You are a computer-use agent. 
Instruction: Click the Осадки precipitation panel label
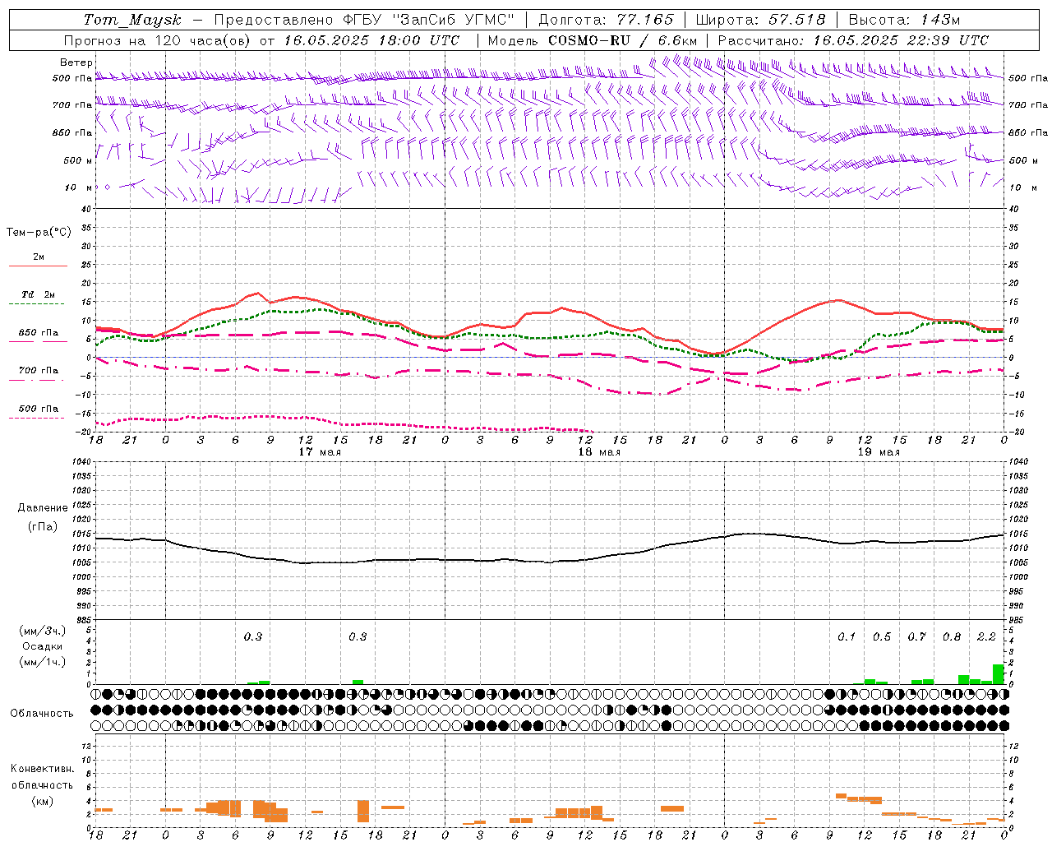[42, 646]
